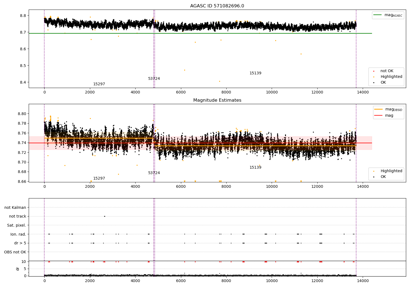
Task: Click the 8.6 tick on top plot y-axis
Action: coord(23,49)
